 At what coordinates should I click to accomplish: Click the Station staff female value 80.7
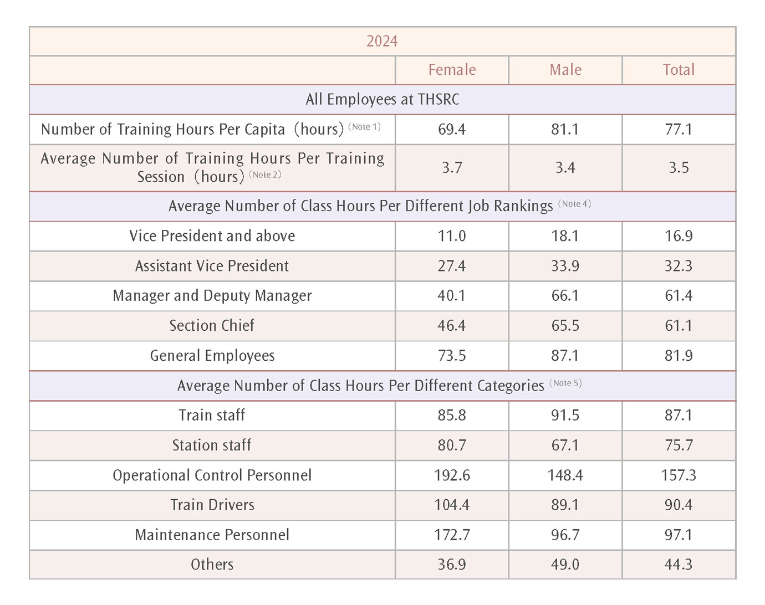(452, 445)
